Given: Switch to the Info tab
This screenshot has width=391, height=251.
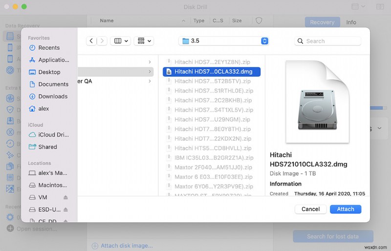Looking at the screenshot, I should click(351, 22).
